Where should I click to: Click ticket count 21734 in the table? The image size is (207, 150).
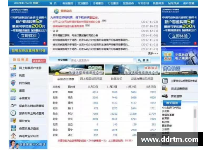[x=152, y=114]
